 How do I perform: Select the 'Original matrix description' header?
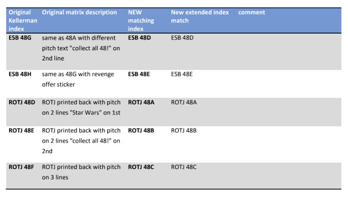(79, 12)
